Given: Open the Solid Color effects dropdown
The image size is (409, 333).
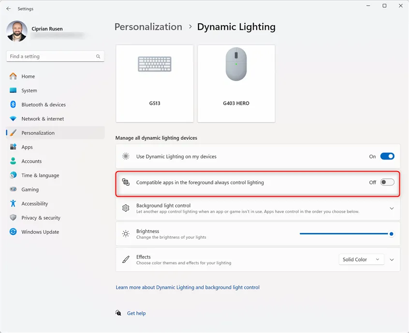Looking at the screenshot, I should 361,260.
